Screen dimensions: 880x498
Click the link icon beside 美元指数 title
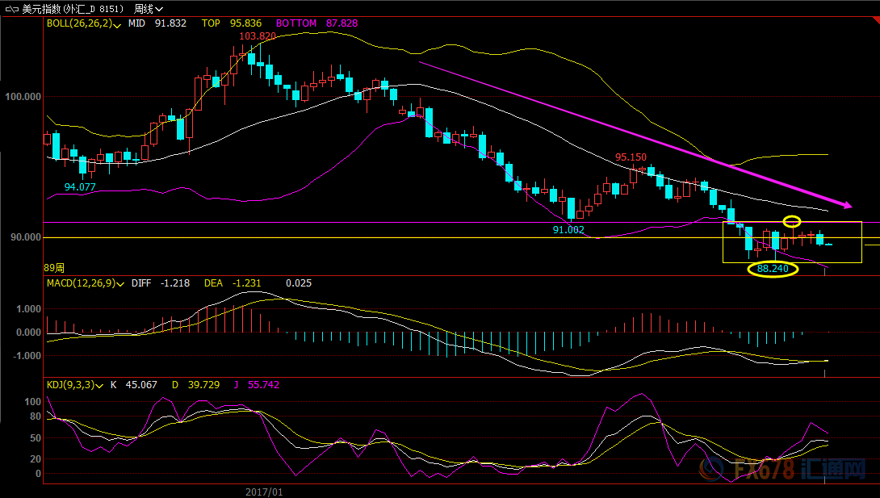pyautogui.click(x=12, y=9)
